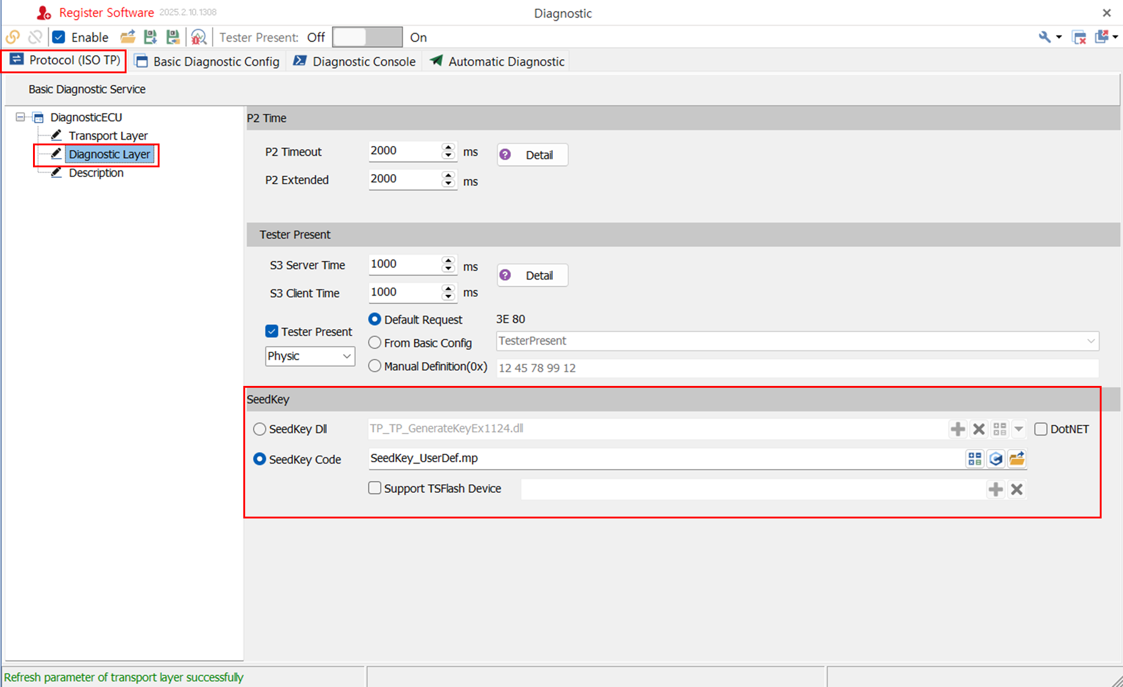Click the open folder icon in SeedKey Code row

1017,459
